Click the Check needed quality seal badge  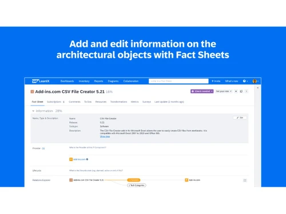click(202, 91)
